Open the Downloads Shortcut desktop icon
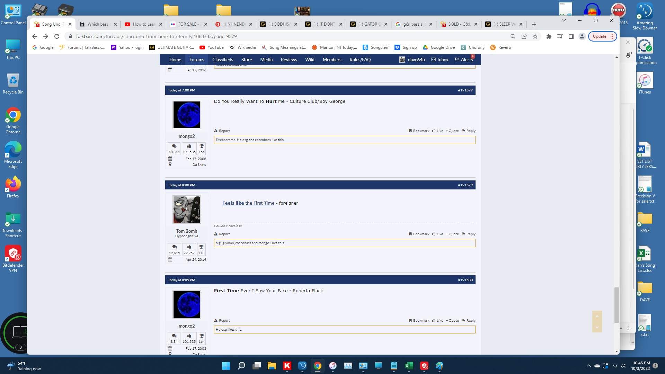This screenshot has width=665, height=374. [x=13, y=224]
